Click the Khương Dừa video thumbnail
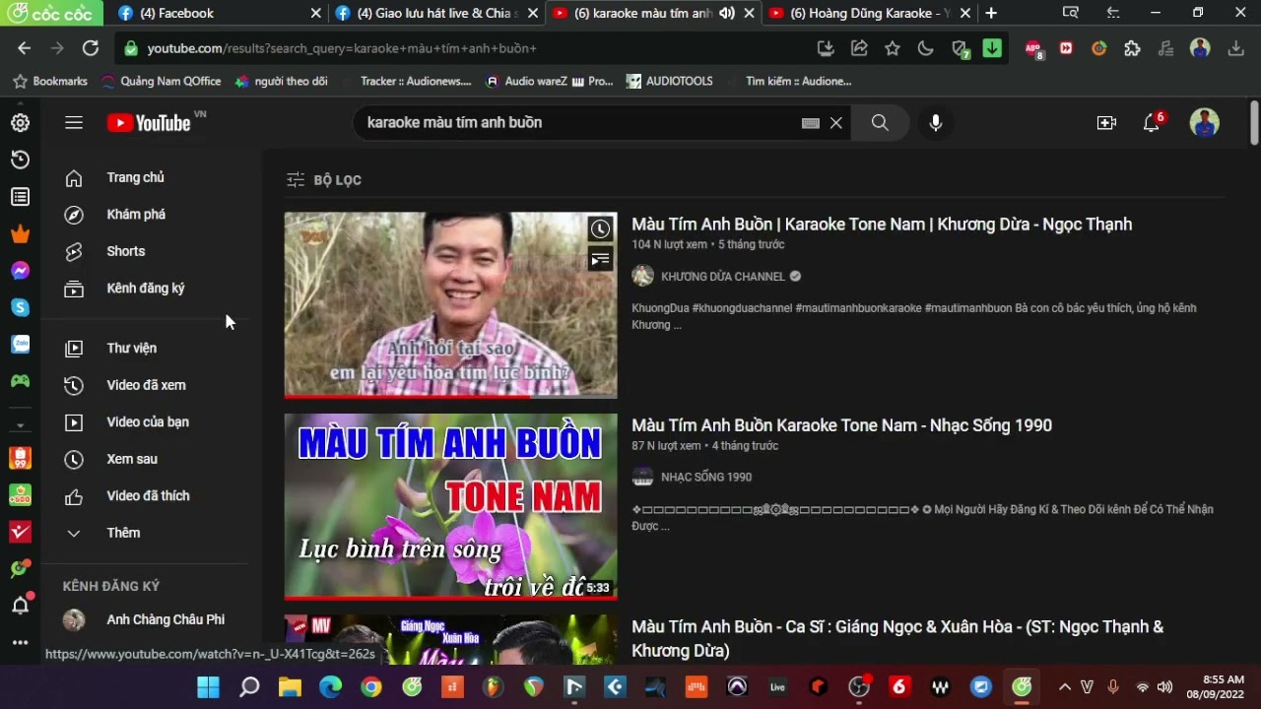This screenshot has height=709, width=1261. pyautogui.click(x=450, y=305)
